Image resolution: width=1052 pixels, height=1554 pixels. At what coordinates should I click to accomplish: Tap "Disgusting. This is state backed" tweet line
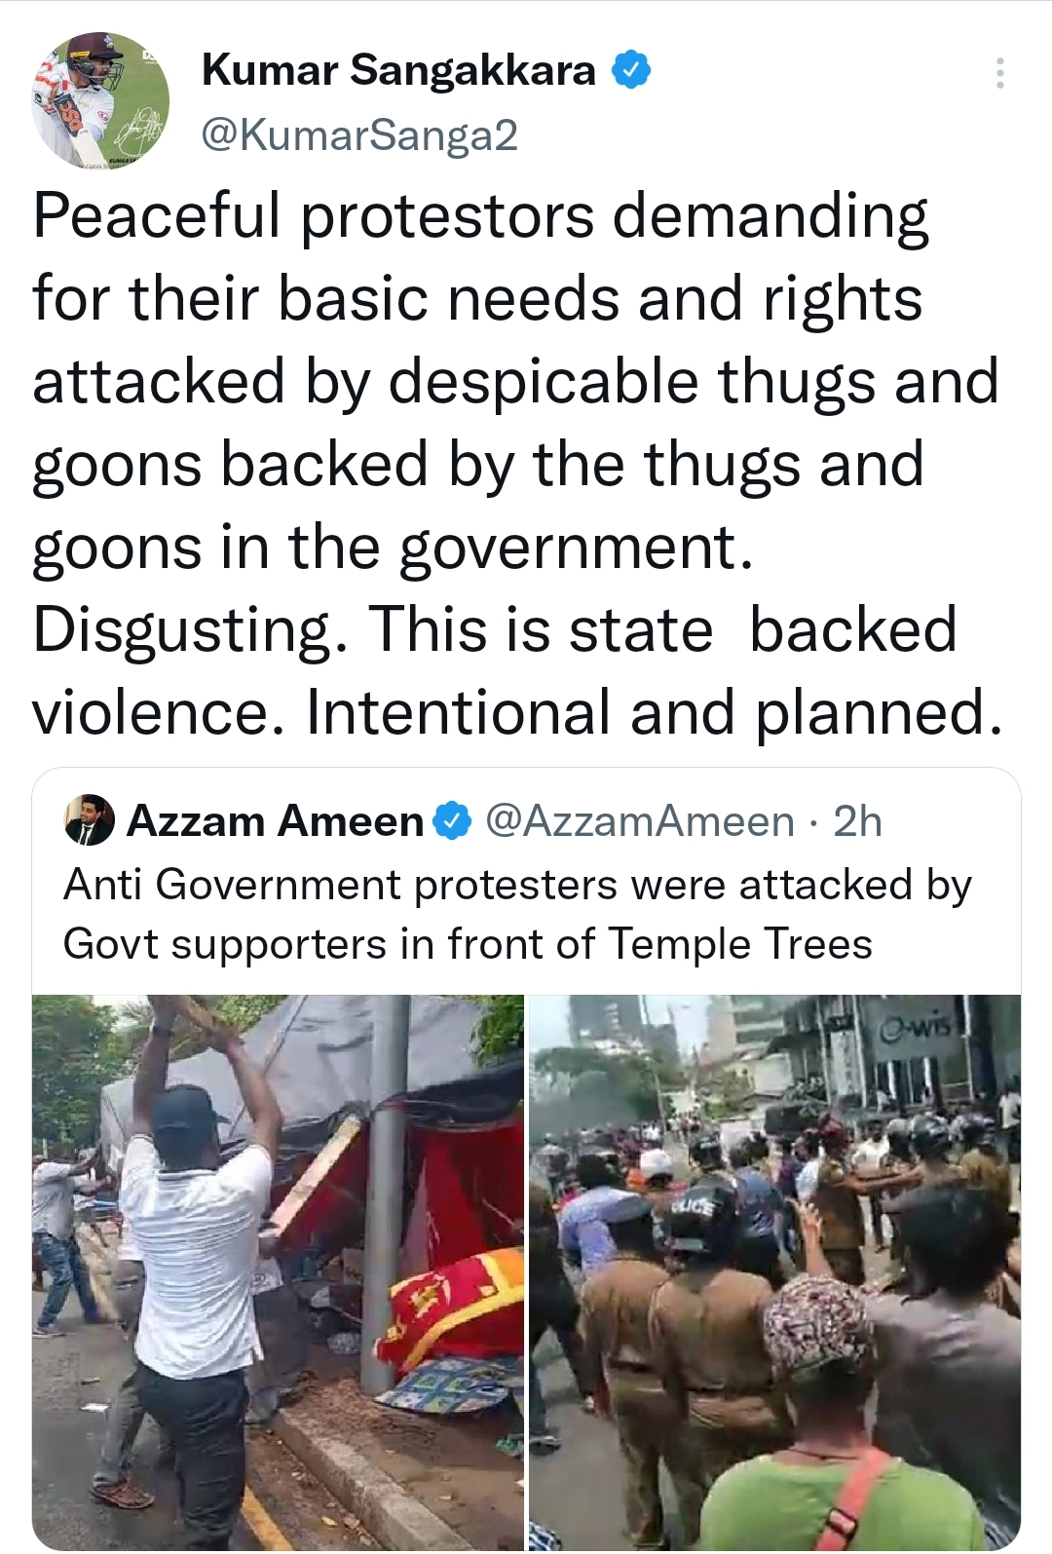495,629
